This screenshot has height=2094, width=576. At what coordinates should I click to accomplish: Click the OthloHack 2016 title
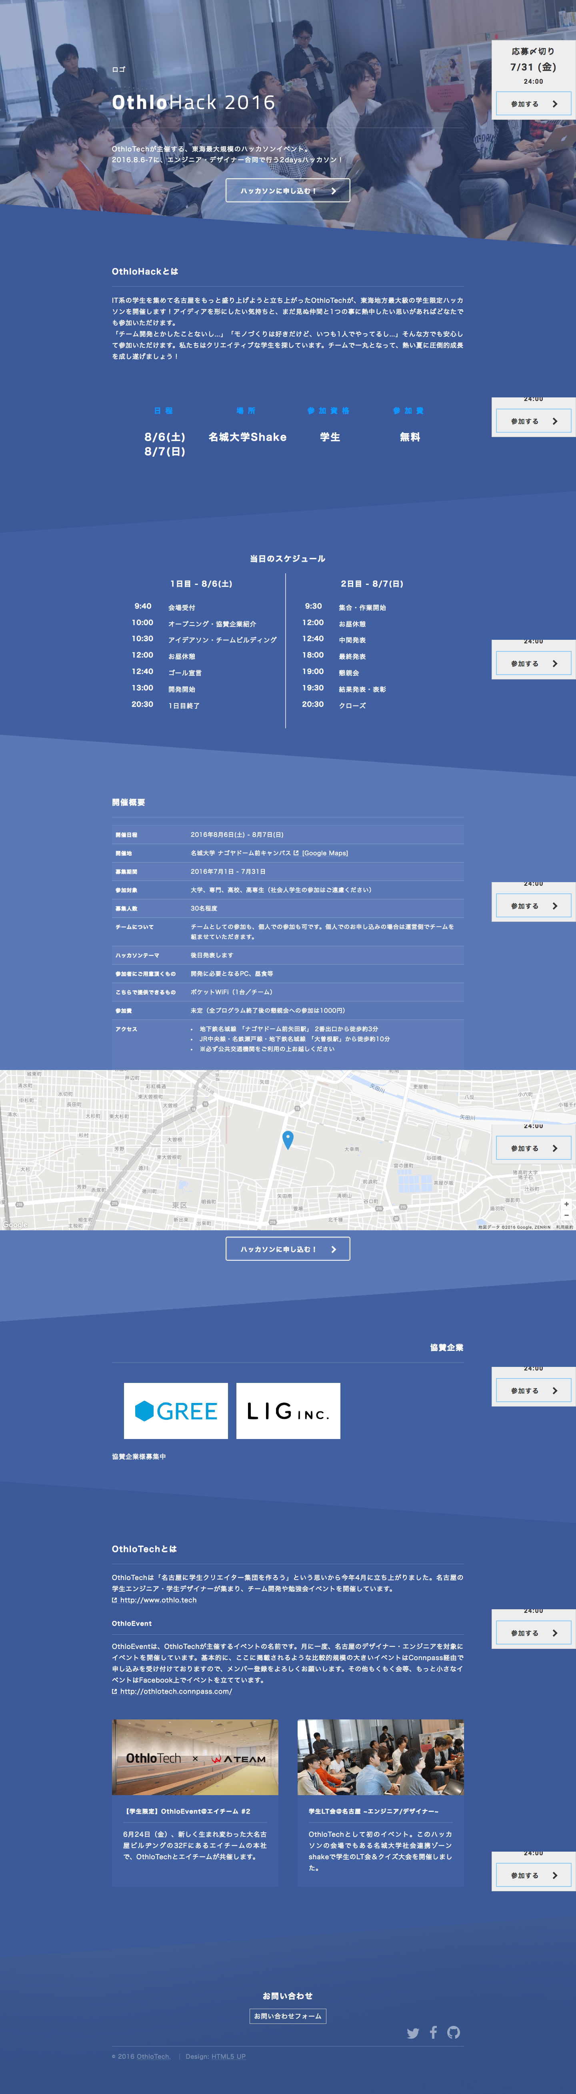point(194,103)
